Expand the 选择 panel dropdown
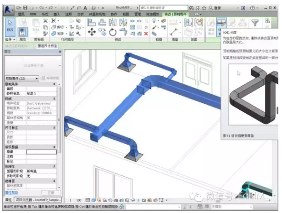 coord(10,39)
